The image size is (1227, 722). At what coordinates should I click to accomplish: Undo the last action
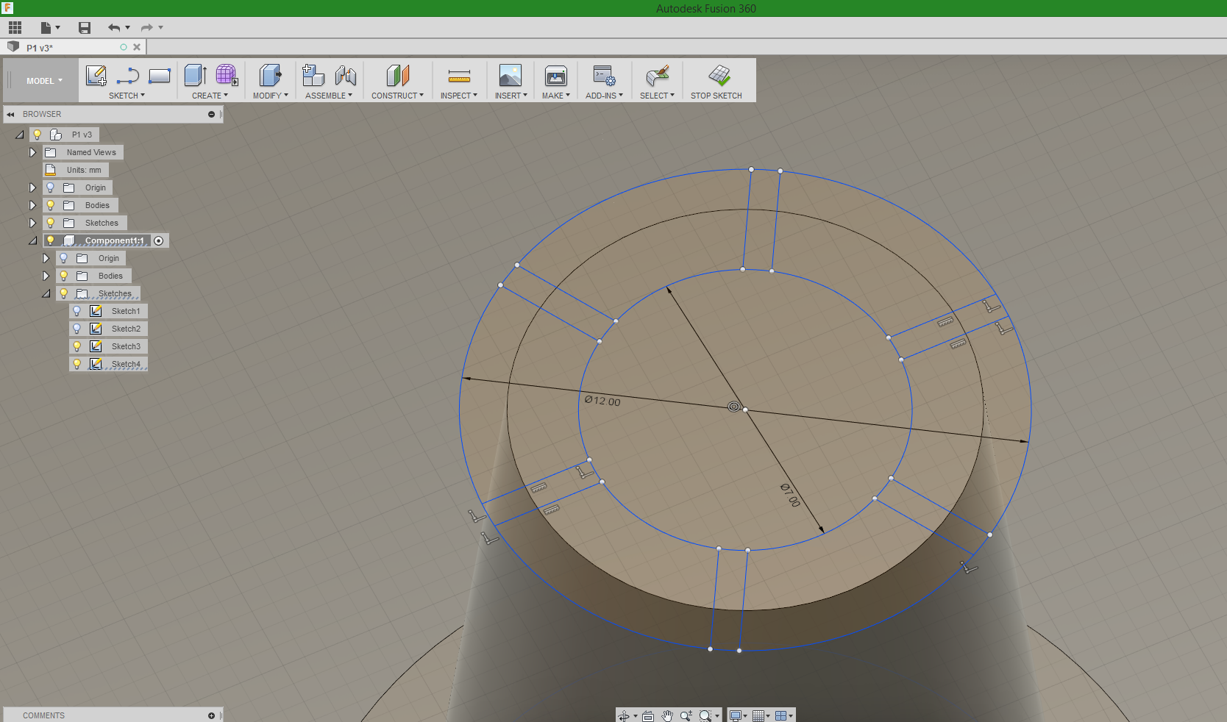pos(114,28)
